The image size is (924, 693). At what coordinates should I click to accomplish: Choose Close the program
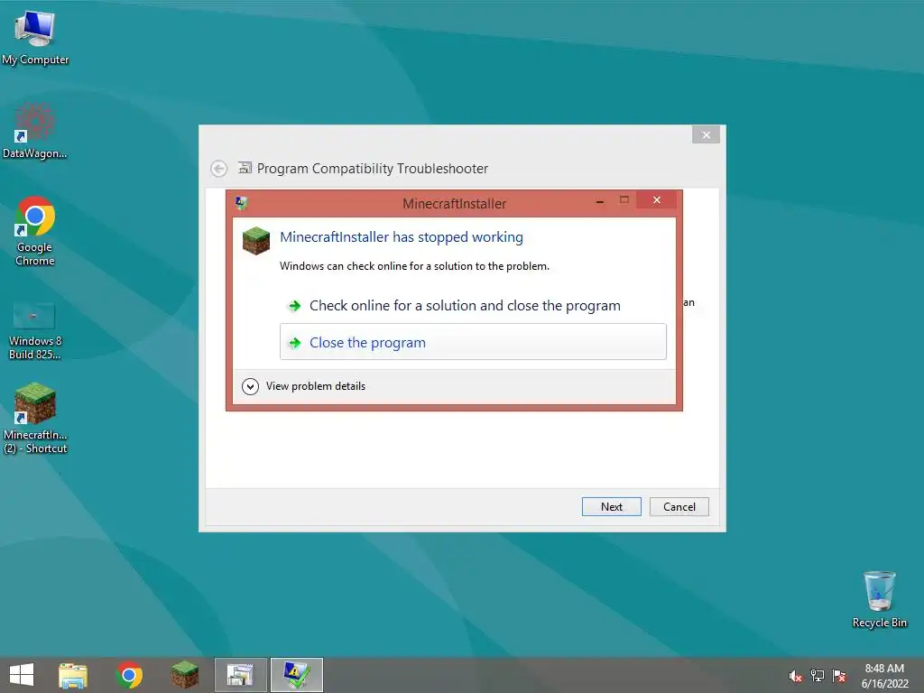click(473, 342)
